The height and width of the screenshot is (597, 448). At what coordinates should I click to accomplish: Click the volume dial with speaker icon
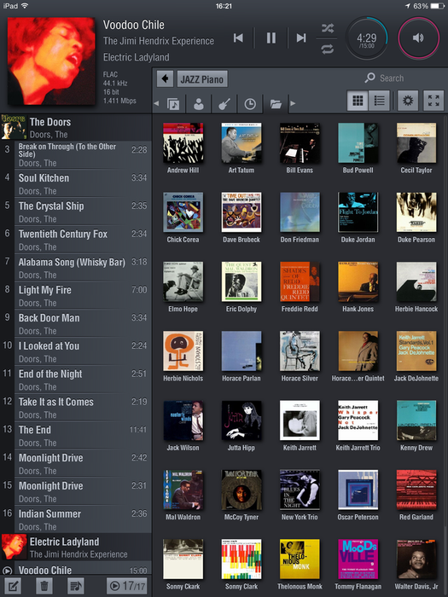pos(418,38)
